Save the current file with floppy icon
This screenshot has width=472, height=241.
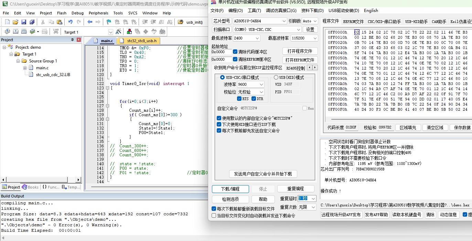[x=23, y=22]
